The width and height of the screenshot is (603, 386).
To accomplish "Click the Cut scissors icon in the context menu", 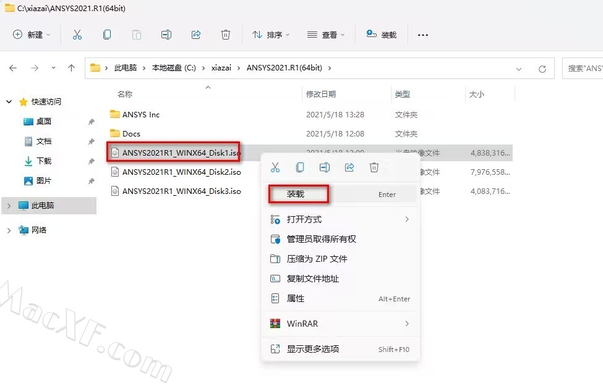I will click(275, 167).
